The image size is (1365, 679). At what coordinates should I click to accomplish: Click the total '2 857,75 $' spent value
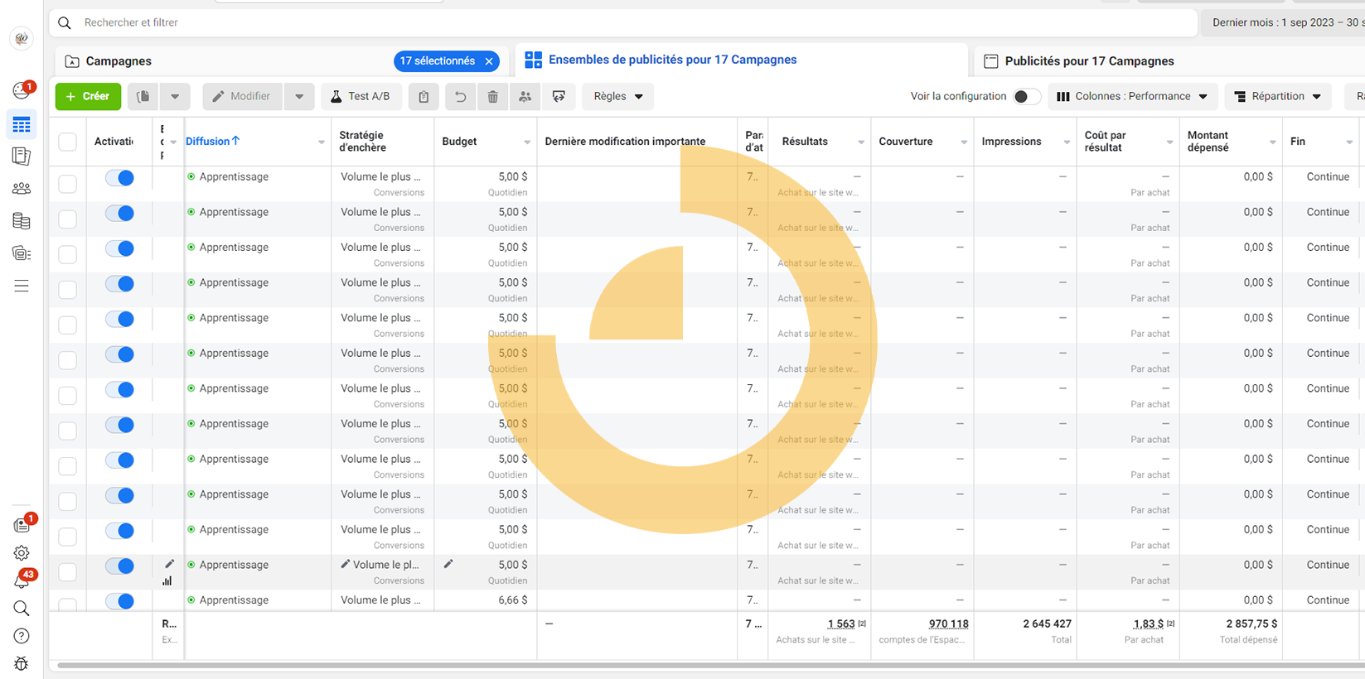(x=1251, y=624)
